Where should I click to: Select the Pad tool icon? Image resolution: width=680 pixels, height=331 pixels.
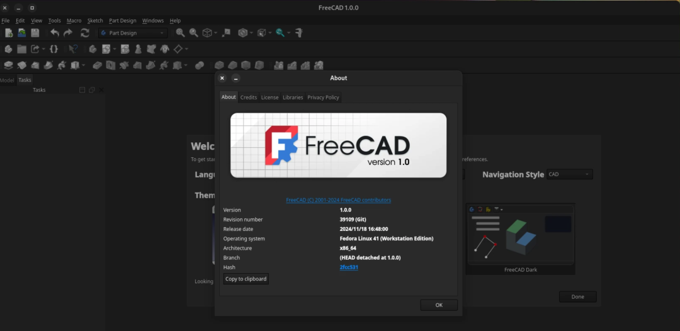[x=9, y=65]
